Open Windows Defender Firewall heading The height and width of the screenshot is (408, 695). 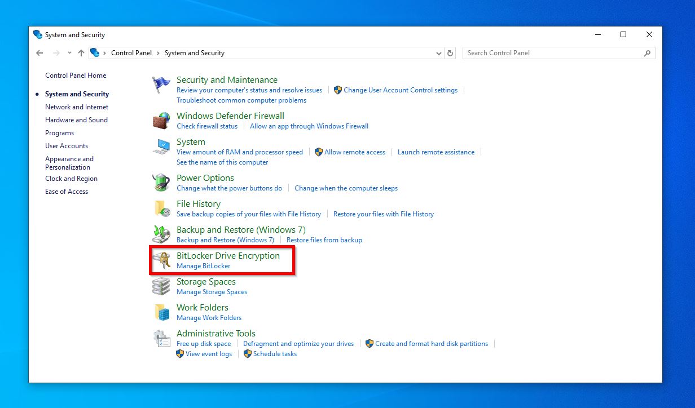230,116
